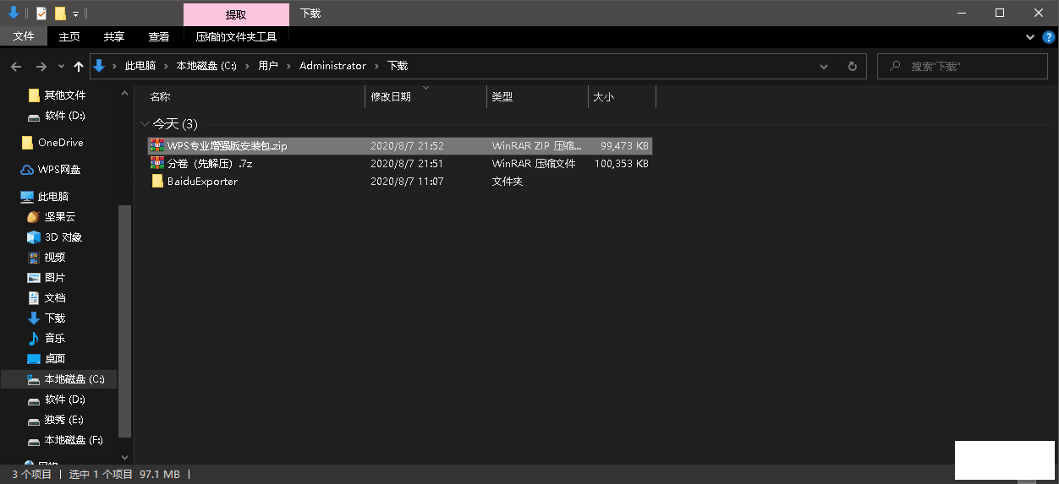
Task: Expand the chevron after 用户 breadcrumb
Action: (x=288, y=66)
